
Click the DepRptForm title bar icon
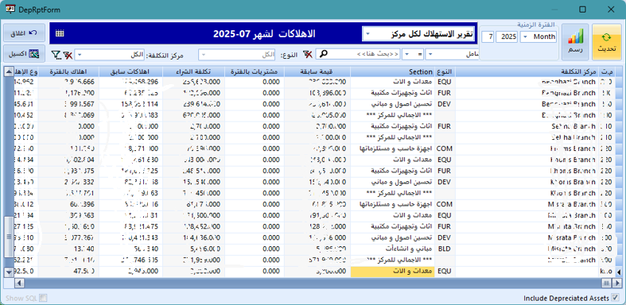click(10, 10)
